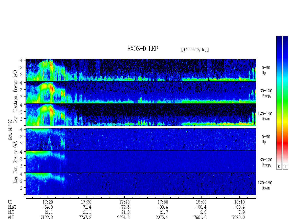This screenshot has width=289, height=224.
Task: Click the 17:30 time tick label
Action: pos(86,202)
